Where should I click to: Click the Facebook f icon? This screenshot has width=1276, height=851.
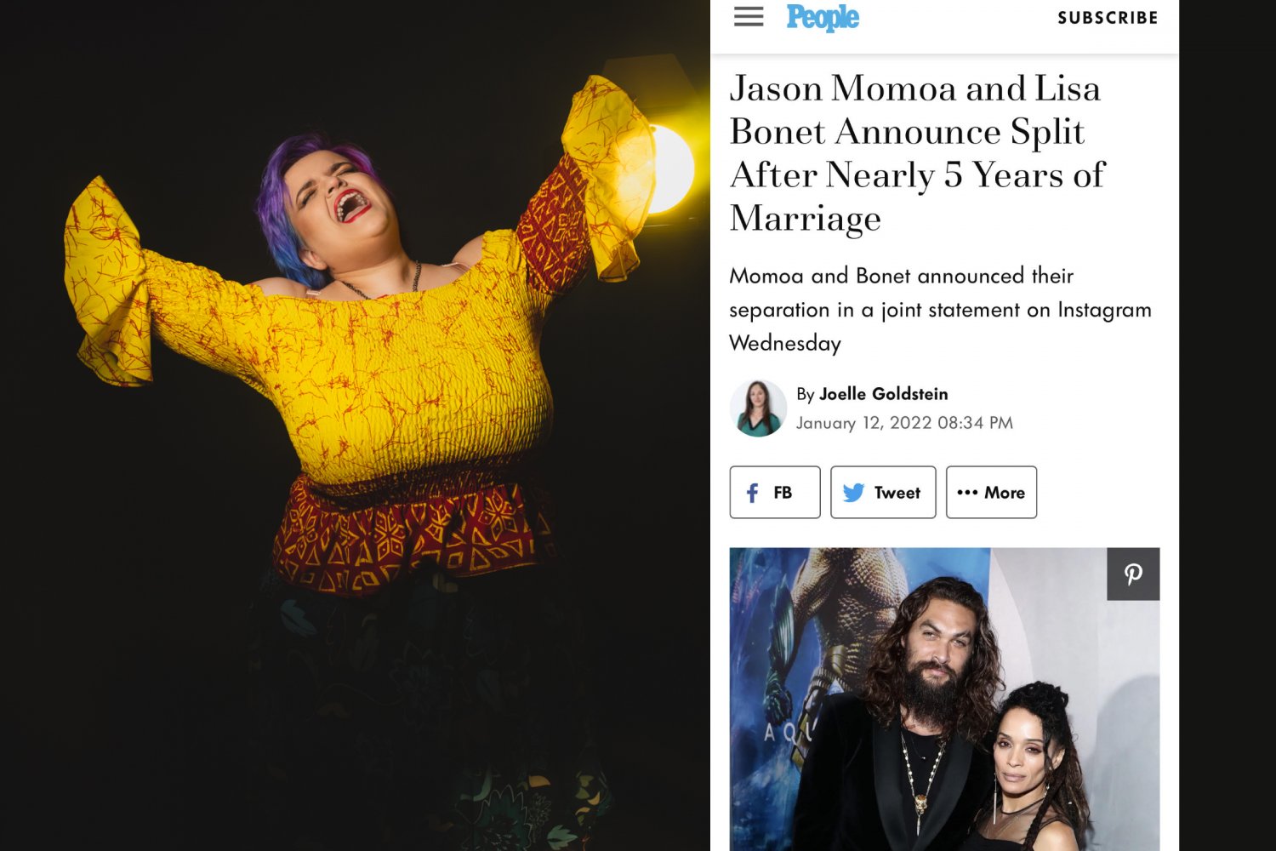pos(752,493)
